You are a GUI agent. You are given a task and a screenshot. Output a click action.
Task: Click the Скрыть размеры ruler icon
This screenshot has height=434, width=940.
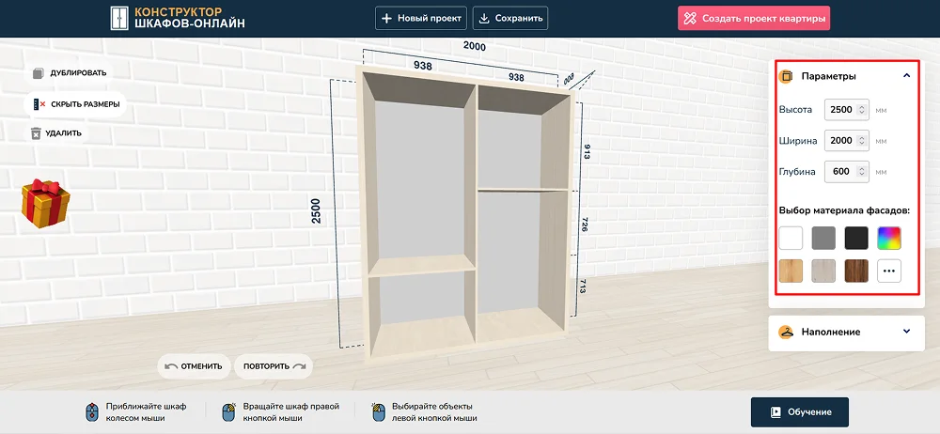click(x=39, y=104)
